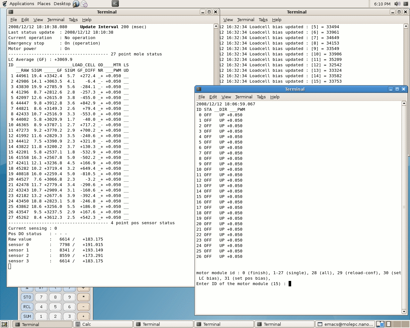410x328 pixels.
Task: Click the 5 key in Calc
Action: click(55, 307)
